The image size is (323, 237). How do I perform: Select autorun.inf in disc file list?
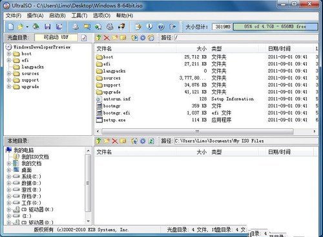click(117, 99)
